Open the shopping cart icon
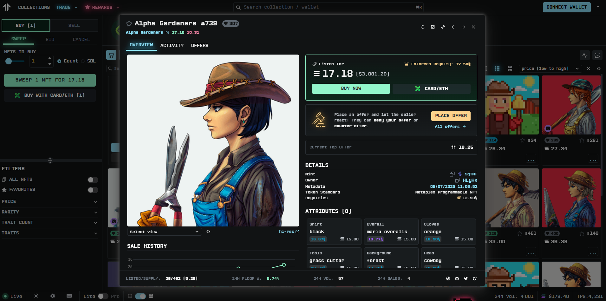Image resolution: width=606 pixels, height=301 pixels. click(111, 55)
